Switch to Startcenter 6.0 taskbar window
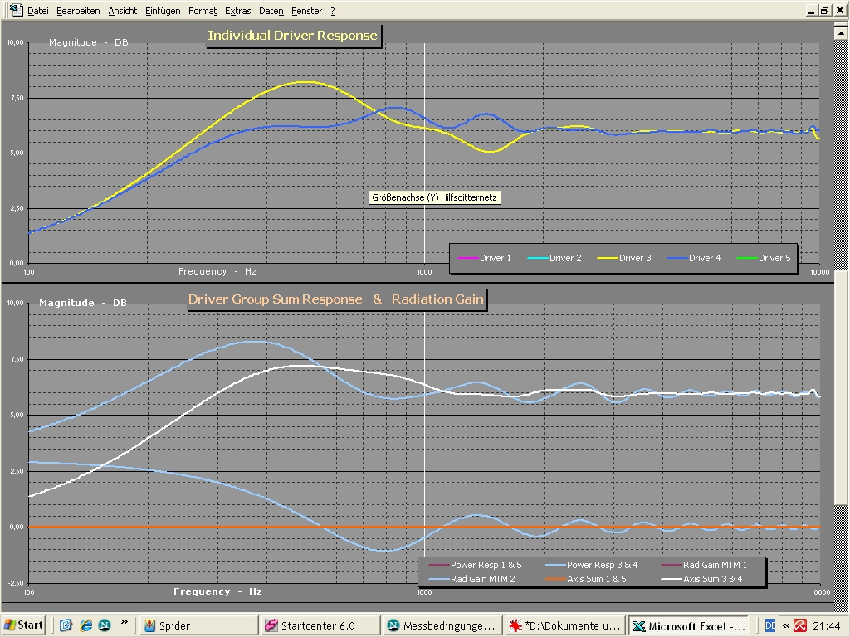 [x=317, y=626]
